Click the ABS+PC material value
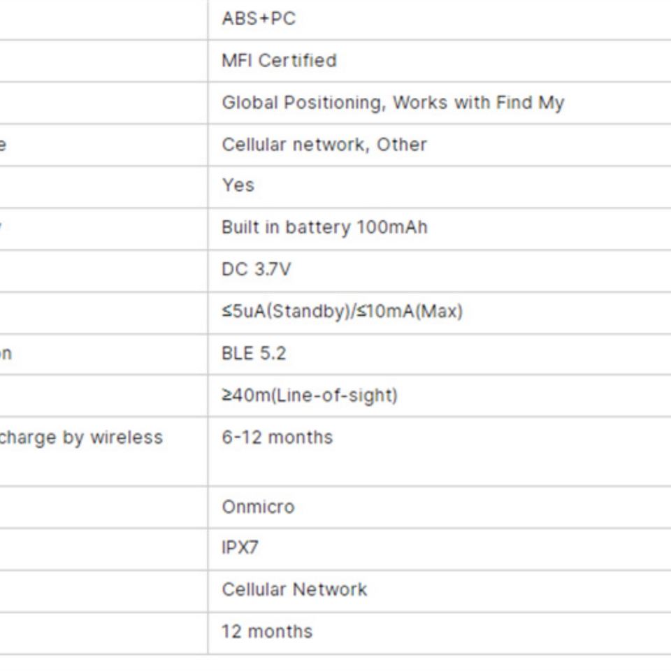The width and height of the screenshot is (671, 671). coord(259,19)
